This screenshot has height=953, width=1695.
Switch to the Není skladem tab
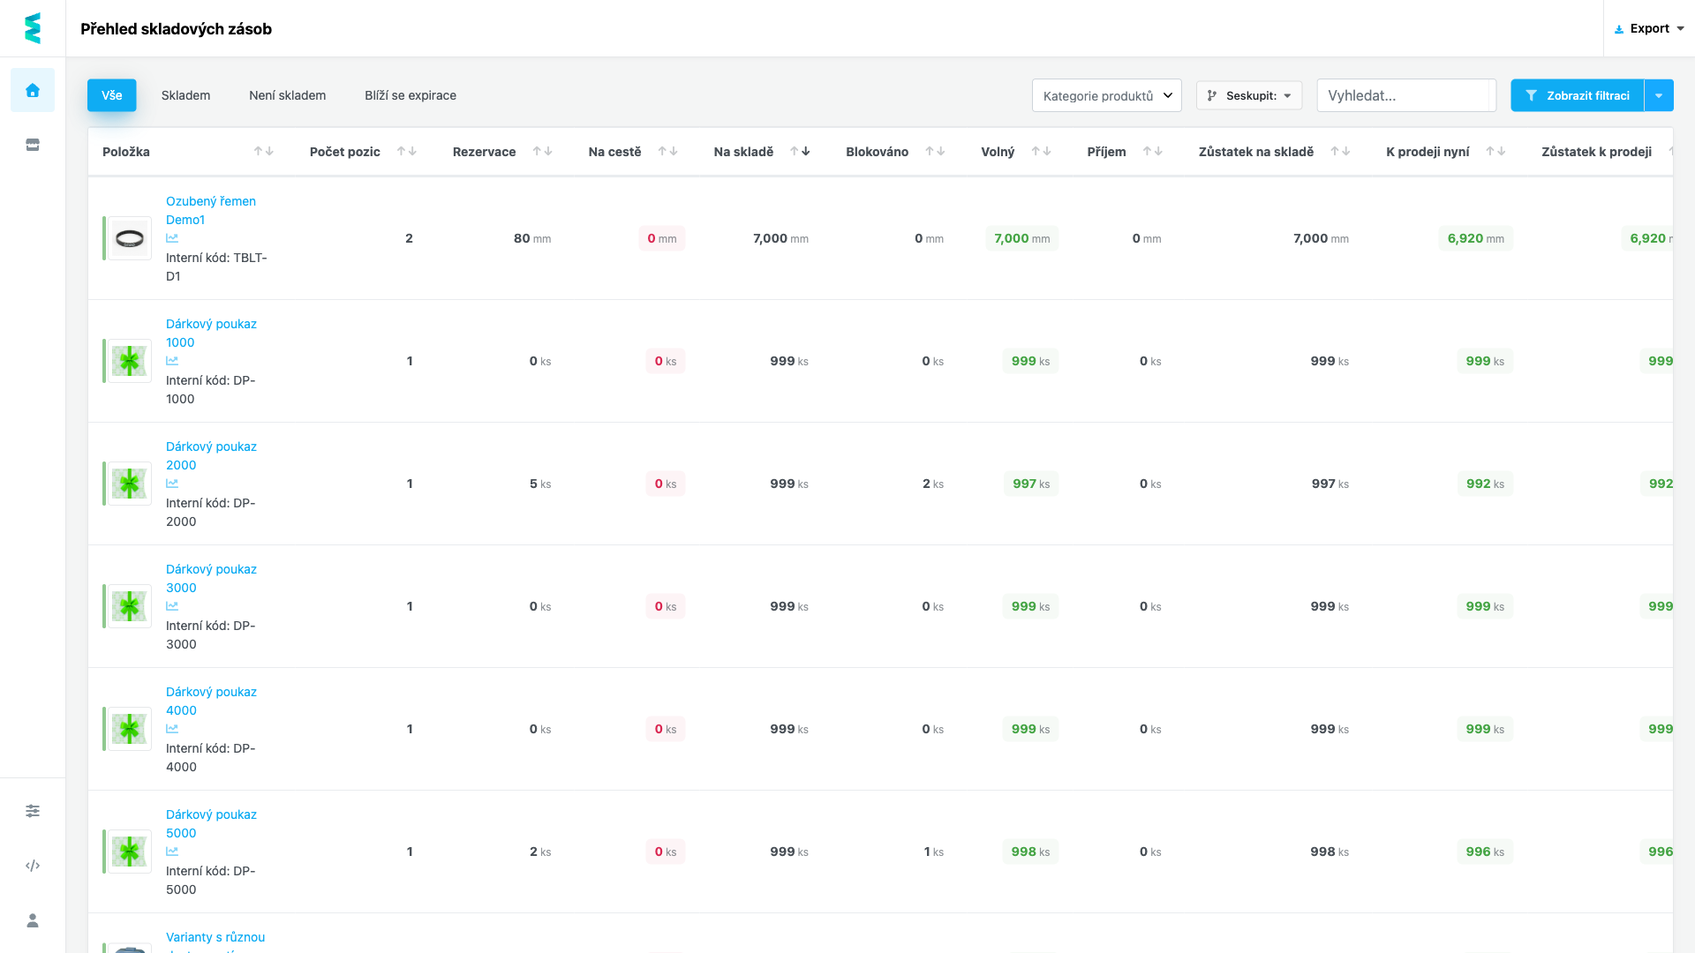pyautogui.click(x=288, y=95)
